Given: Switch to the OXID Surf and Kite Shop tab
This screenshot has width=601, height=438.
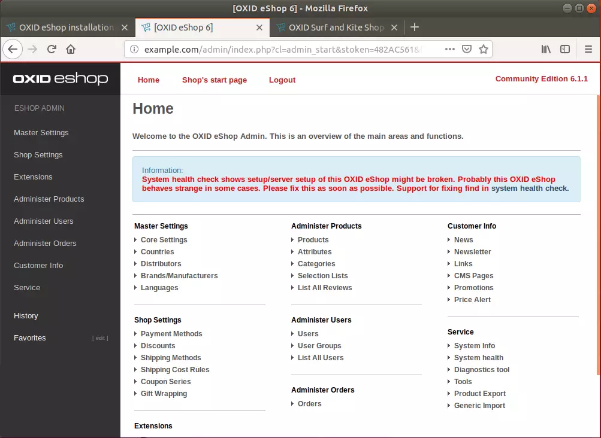Looking at the screenshot, I should pyautogui.click(x=336, y=28).
